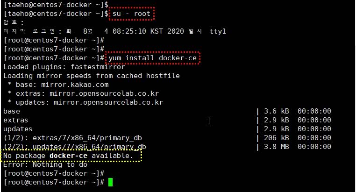The image size is (356, 192).
Task: Click 'mirror.kakao.com' base mirror text
Action: pos(75,85)
